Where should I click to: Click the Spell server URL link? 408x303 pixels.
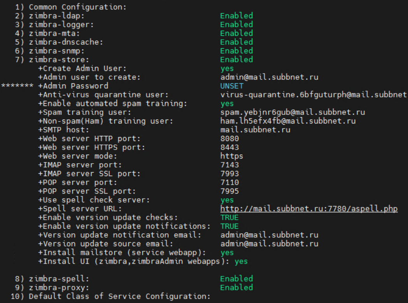(x=309, y=209)
